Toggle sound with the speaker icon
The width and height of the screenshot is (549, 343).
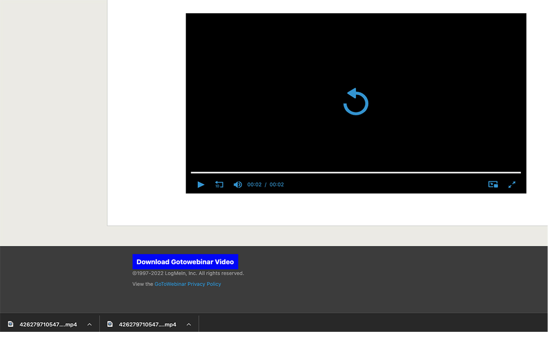coord(237,184)
